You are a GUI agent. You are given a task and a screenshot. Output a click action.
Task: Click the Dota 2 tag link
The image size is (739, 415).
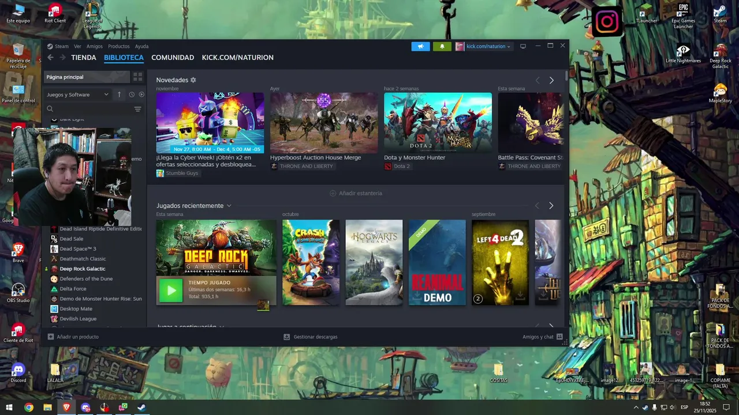397,166
